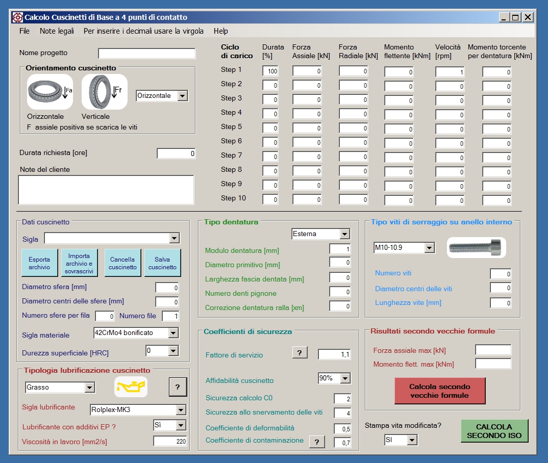Image resolution: width=548 pixels, height=463 pixels.
Task: Open the M10-10.9 screw type dropdown
Action: pos(430,248)
